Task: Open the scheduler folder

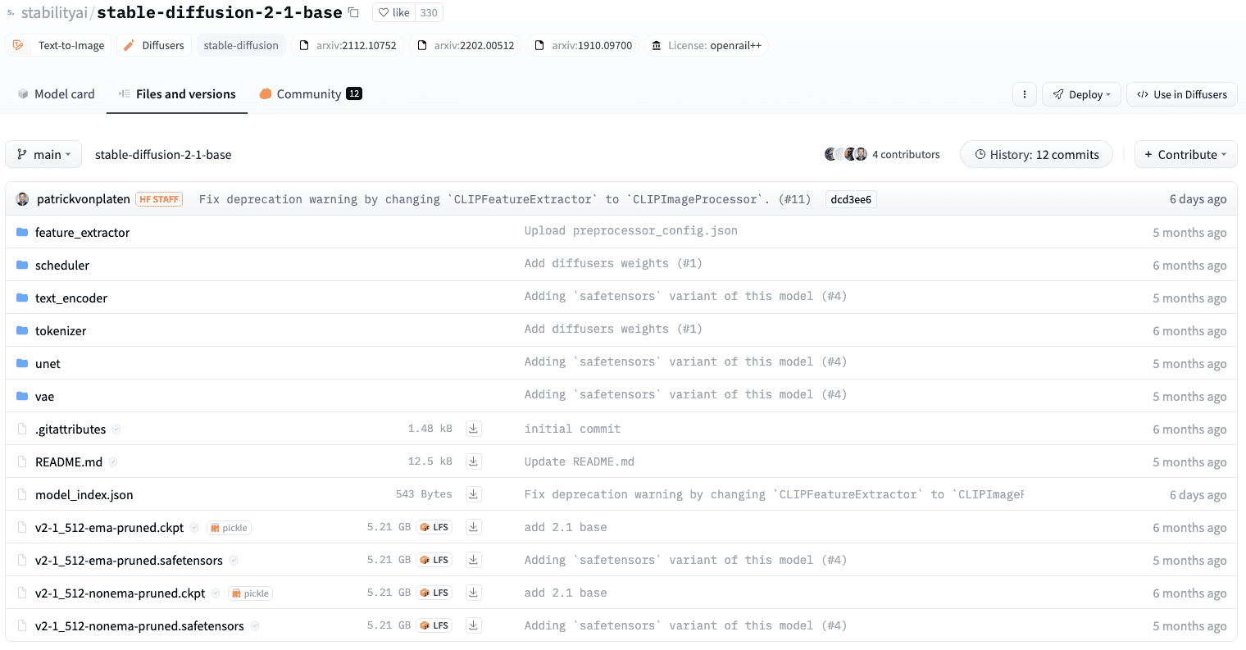Action: coord(62,266)
